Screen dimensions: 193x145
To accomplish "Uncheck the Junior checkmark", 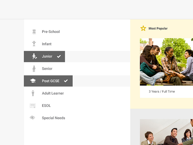I will coord(59,56).
